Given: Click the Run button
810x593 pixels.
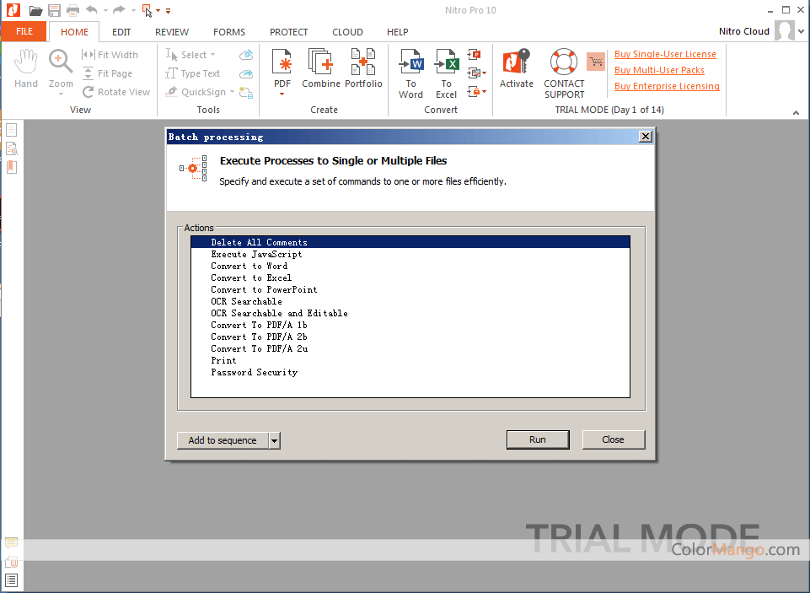Looking at the screenshot, I should click(x=538, y=439).
